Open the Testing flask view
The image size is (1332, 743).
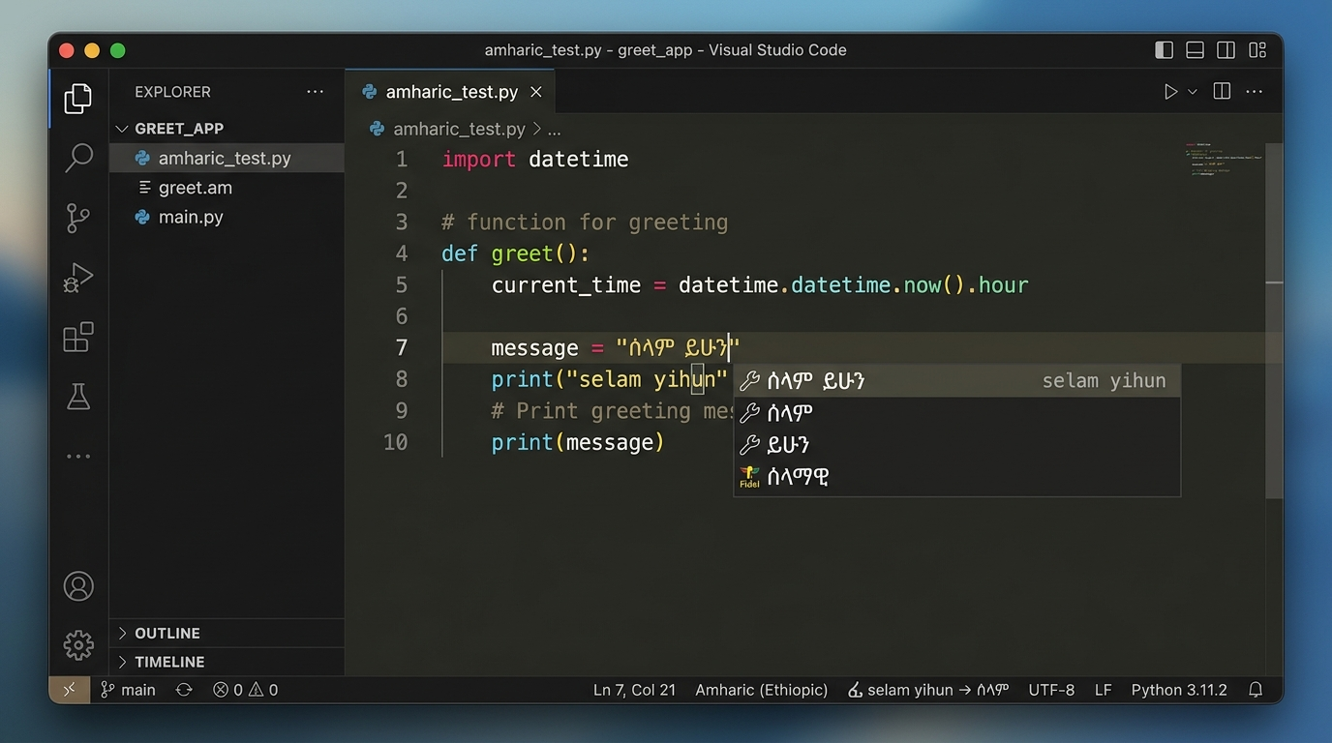(78, 396)
